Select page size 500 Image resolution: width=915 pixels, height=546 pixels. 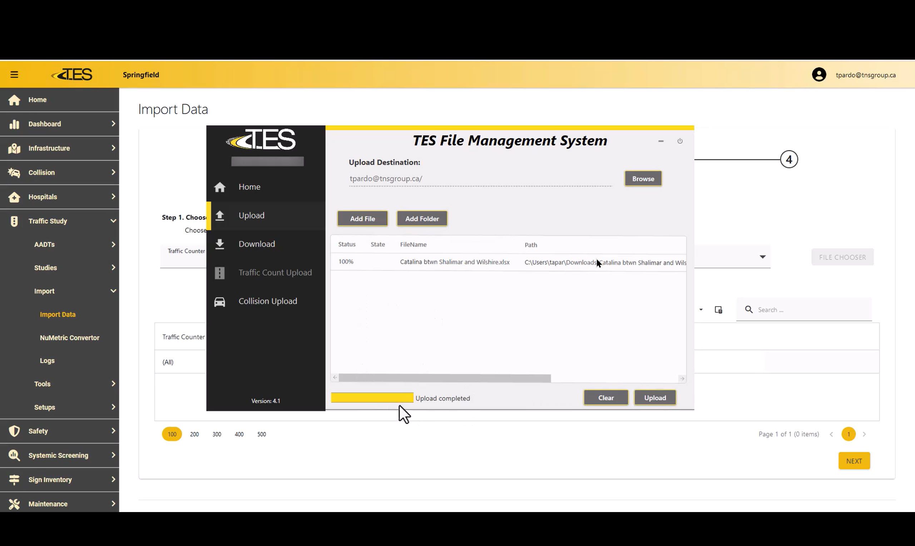tap(261, 434)
